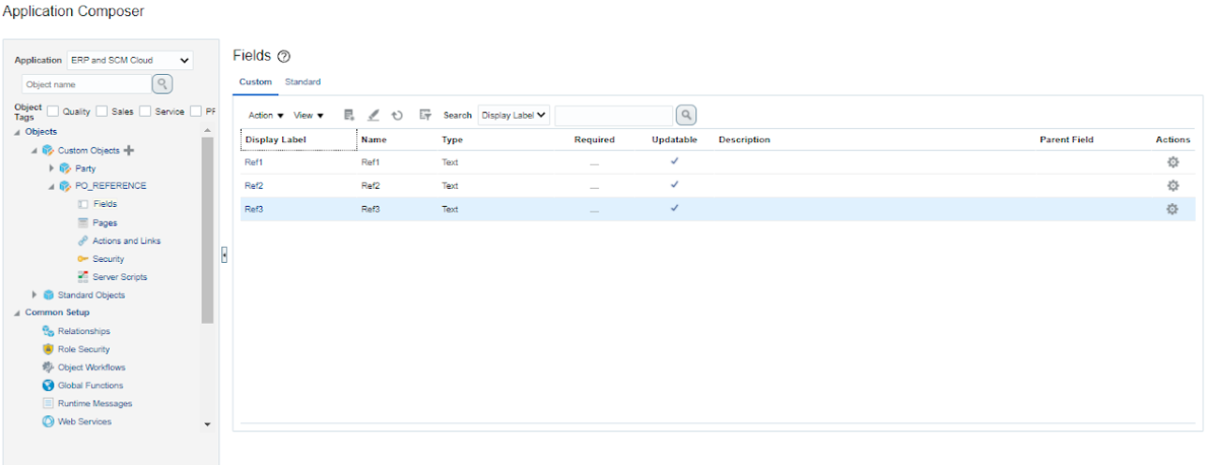Open the Application dropdown

click(129, 61)
